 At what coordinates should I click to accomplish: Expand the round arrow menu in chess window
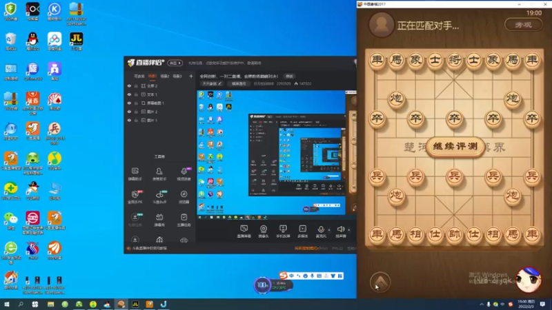[x=380, y=282]
